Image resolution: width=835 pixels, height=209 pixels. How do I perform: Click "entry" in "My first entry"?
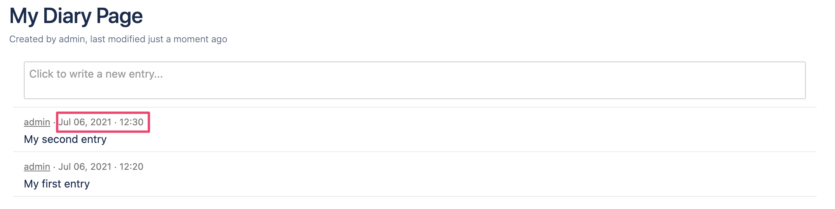tap(77, 184)
